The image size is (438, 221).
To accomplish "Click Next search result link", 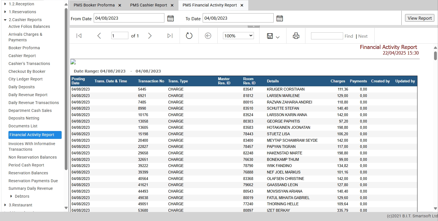I will tap(363, 36).
